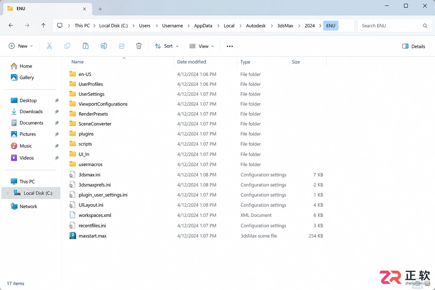Image resolution: width=435 pixels, height=290 pixels.
Task: Expand chevron after AppData breadcrumb
Action: click(218, 26)
